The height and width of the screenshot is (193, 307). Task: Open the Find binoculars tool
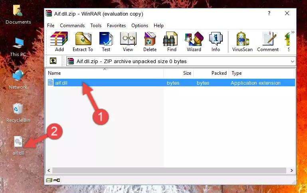tap(172, 42)
